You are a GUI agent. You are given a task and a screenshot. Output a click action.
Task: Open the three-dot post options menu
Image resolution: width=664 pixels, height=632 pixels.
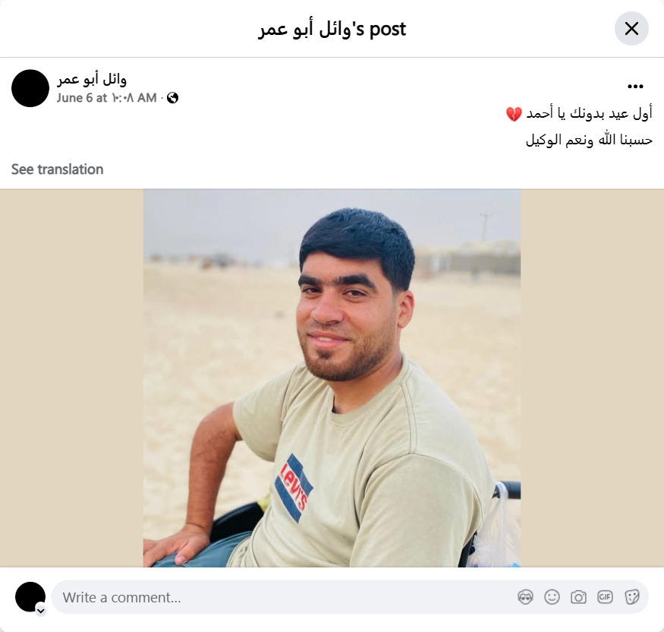635,87
